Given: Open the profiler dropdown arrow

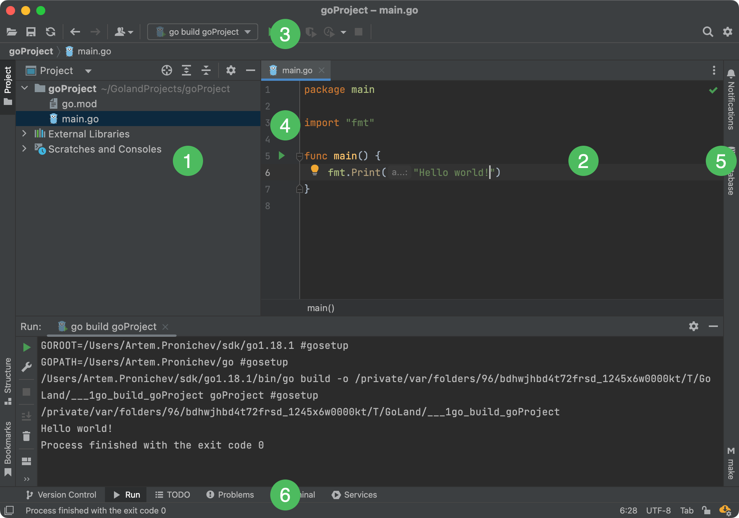Looking at the screenshot, I should (x=343, y=32).
